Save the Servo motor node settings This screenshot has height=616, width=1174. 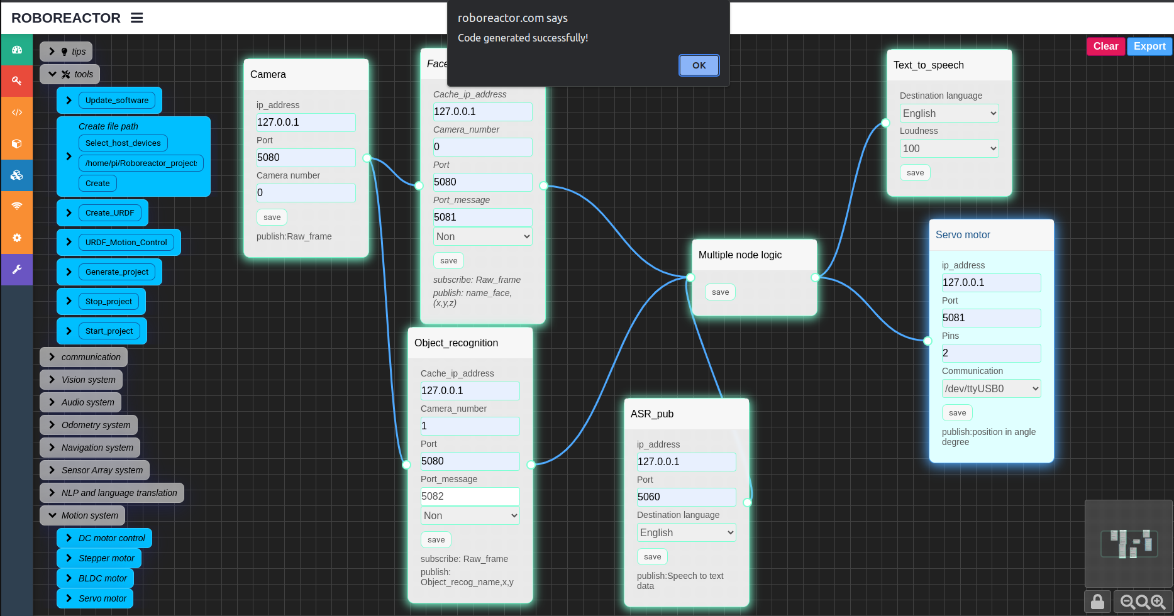click(x=958, y=413)
